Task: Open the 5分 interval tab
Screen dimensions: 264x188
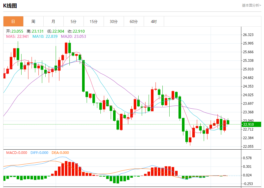Action: pyautogui.click(x=73, y=21)
